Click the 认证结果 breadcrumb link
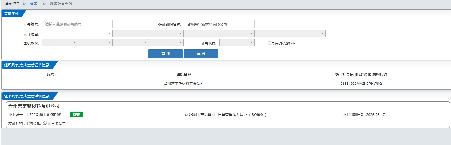Viewport: 451px width, 145px height. pos(30,3)
